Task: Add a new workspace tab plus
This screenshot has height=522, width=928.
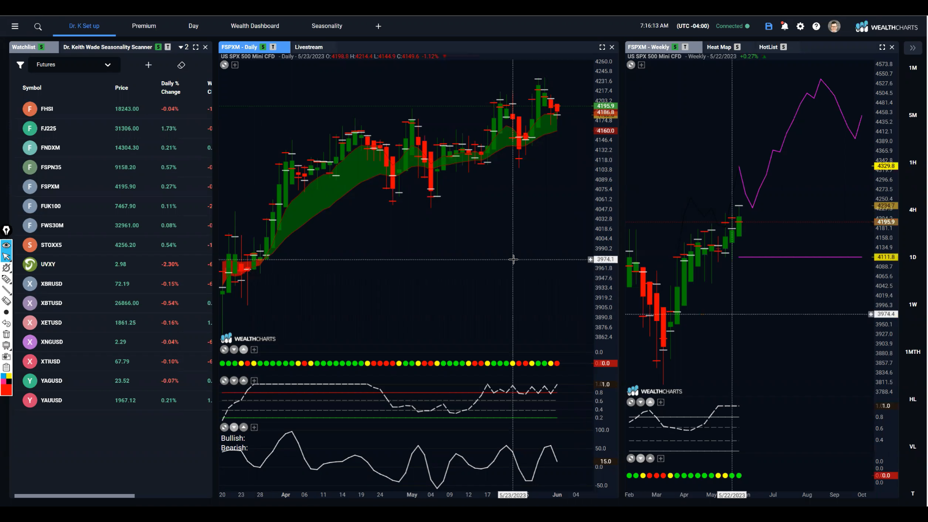Action: pyautogui.click(x=378, y=27)
